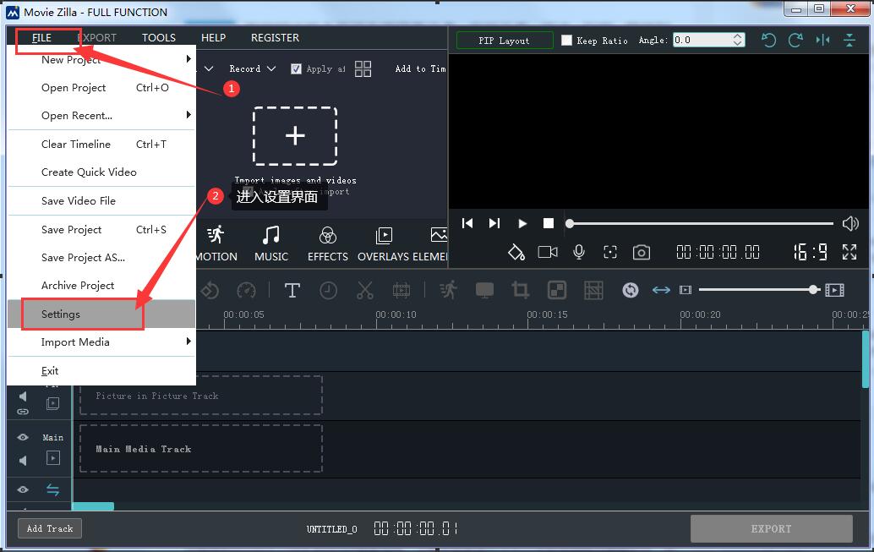Choose Save Project menu entry
The image size is (874, 552).
(x=101, y=230)
